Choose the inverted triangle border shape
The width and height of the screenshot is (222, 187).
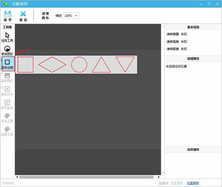click(x=125, y=65)
